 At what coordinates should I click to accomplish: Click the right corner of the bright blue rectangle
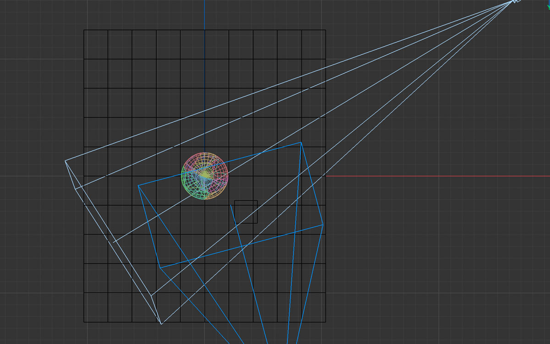pos(323,225)
